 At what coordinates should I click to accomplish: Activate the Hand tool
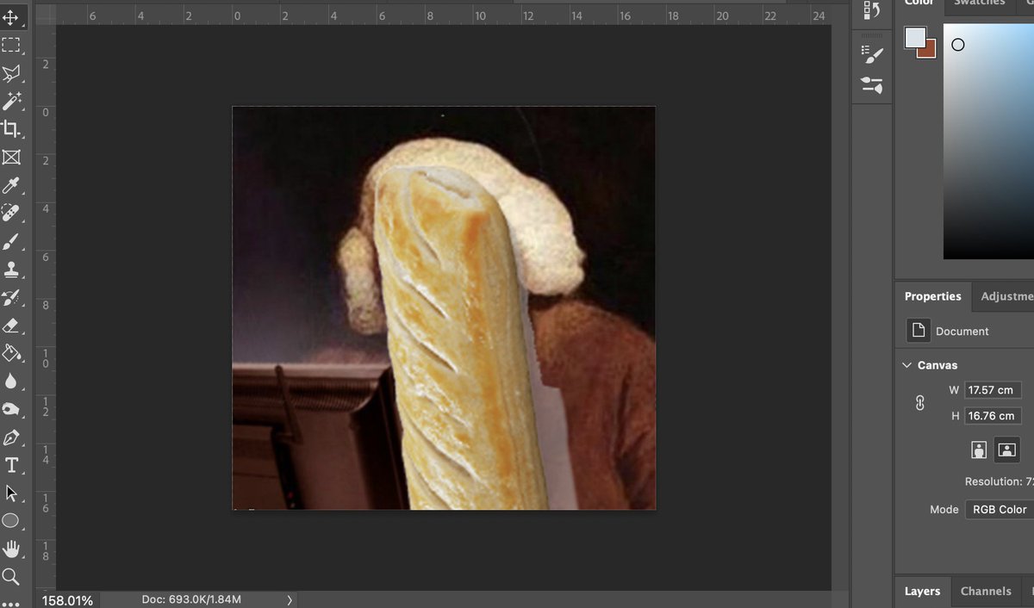click(11, 549)
